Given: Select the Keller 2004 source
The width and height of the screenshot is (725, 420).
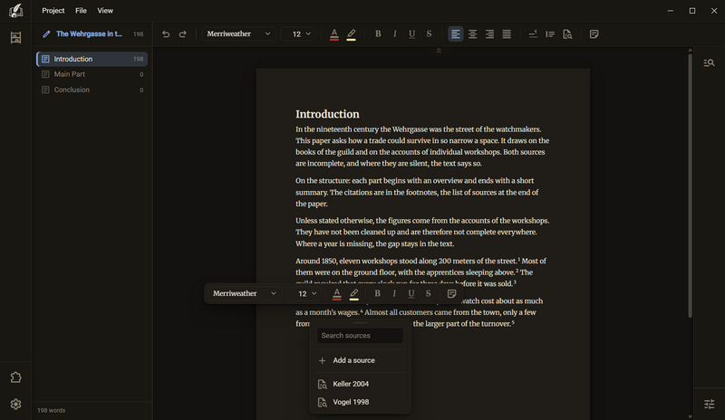Looking at the screenshot, I should click(x=360, y=384).
